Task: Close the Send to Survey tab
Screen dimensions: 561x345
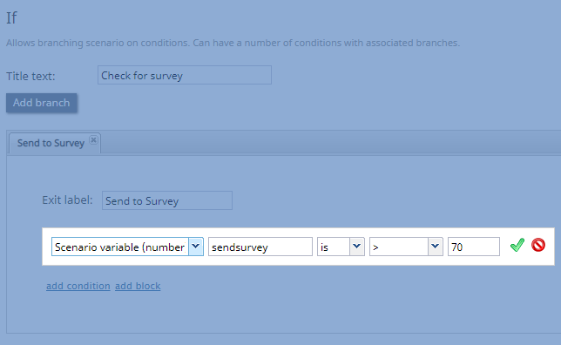Action: (x=93, y=139)
